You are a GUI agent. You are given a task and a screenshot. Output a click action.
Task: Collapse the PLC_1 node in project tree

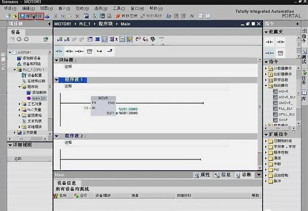(15, 70)
